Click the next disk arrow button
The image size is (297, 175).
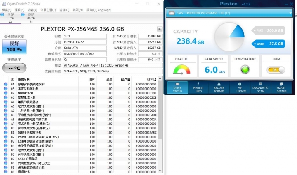(160, 29)
